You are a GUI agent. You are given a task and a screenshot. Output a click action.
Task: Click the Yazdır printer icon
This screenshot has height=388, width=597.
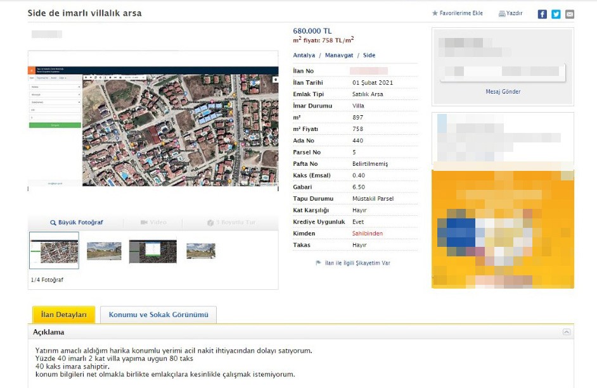(502, 13)
